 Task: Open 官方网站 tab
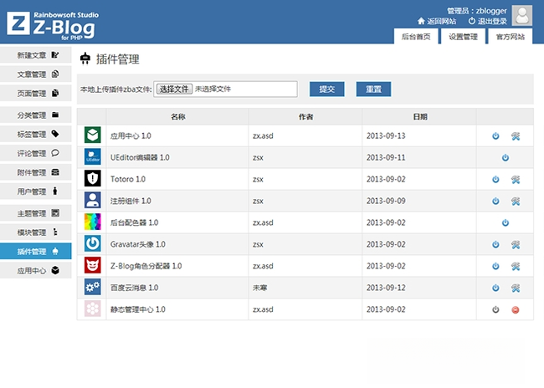pyautogui.click(x=510, y=37)
